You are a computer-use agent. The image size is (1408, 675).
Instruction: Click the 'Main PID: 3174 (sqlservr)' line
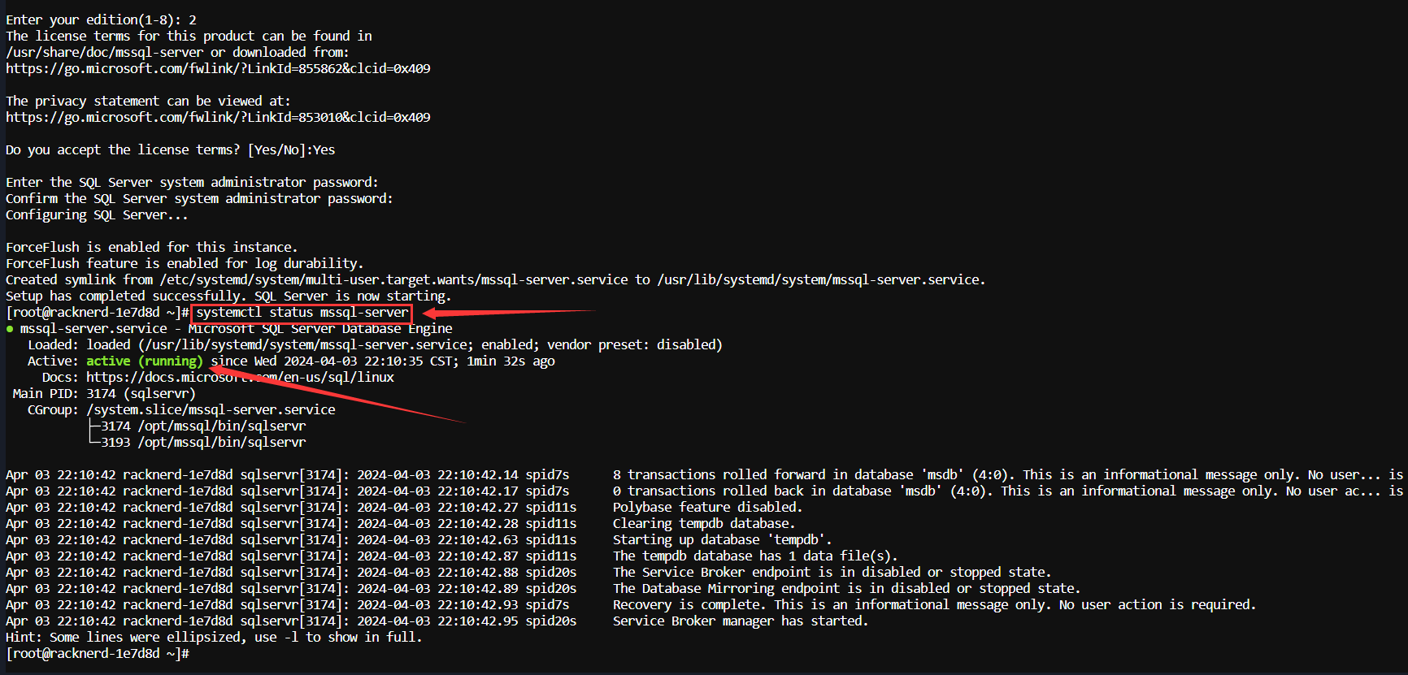104,394
